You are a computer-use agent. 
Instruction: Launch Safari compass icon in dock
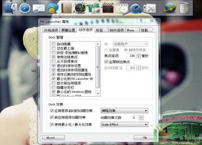click(25, 8)
